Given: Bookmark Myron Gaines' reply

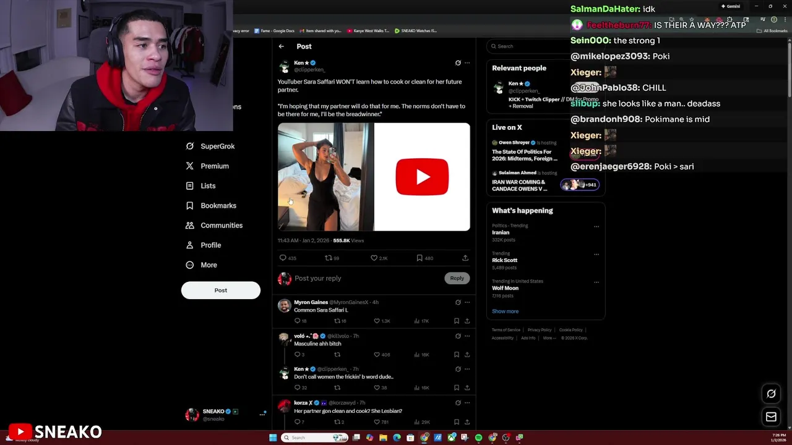Looking at the screenshot, I should (x=457, y=321).
